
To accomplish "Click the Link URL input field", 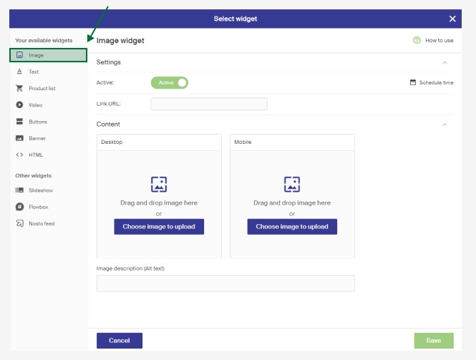I will [x=209, y=104].
